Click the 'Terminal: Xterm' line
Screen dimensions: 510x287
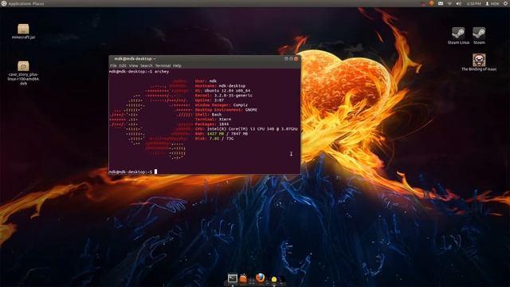click(213, 120)
